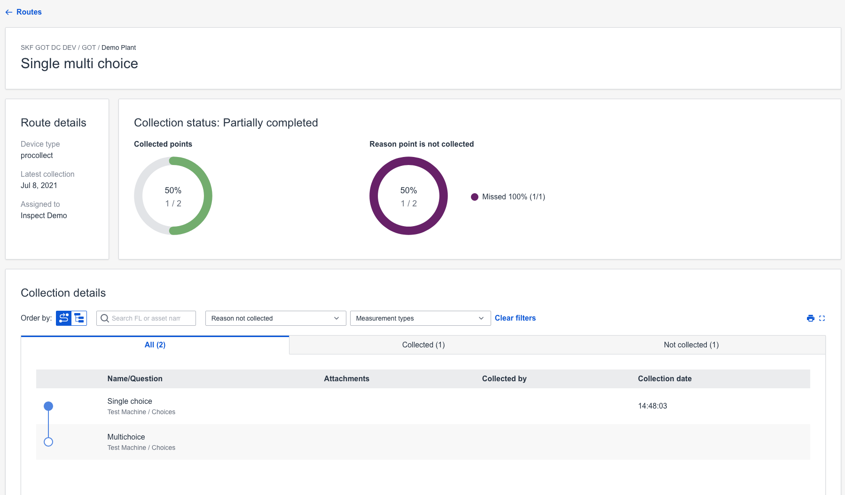The width and height of the screenshot is (845, 495).
Task: Click the empty Multichoice route marker
Action: click(48, 442)
